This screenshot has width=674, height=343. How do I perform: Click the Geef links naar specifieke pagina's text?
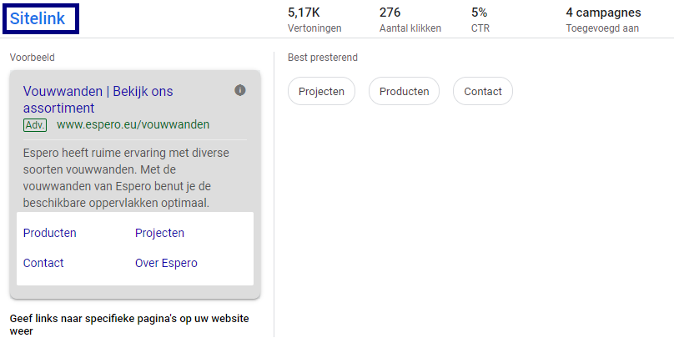(128, 325)
